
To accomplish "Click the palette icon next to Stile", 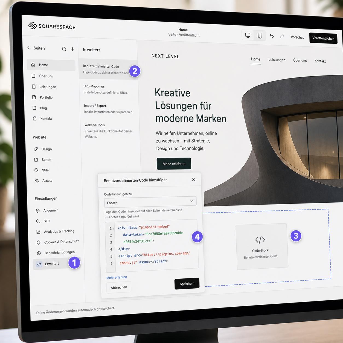I will click(36, 170).
